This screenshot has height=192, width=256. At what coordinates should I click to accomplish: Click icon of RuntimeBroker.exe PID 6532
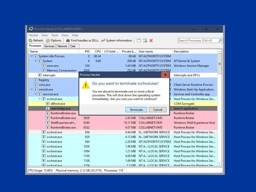48,127
